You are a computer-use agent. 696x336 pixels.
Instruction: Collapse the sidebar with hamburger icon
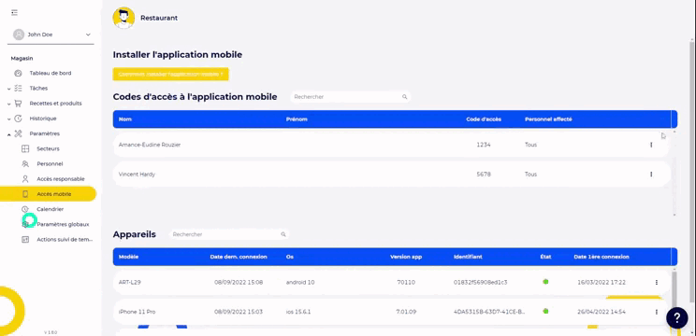[x=15, y=12]
